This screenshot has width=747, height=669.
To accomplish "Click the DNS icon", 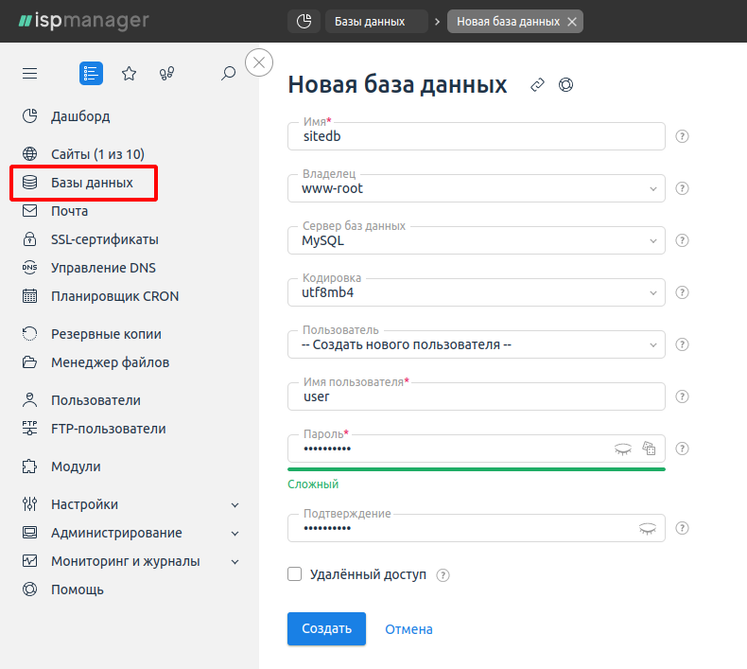I will pyautogui.click(x=29, y=267).
